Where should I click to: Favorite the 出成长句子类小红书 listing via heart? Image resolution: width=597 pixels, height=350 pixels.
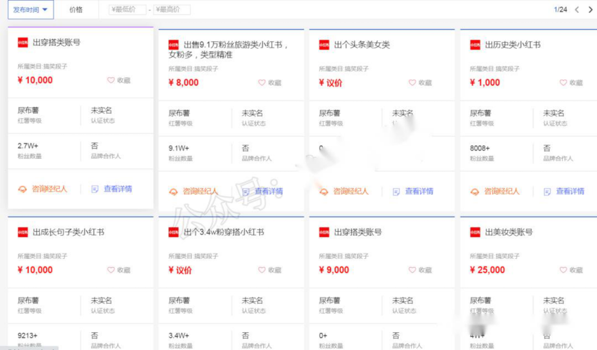111,270
